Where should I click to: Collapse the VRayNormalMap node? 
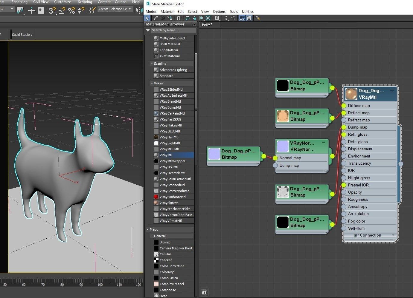323,143
